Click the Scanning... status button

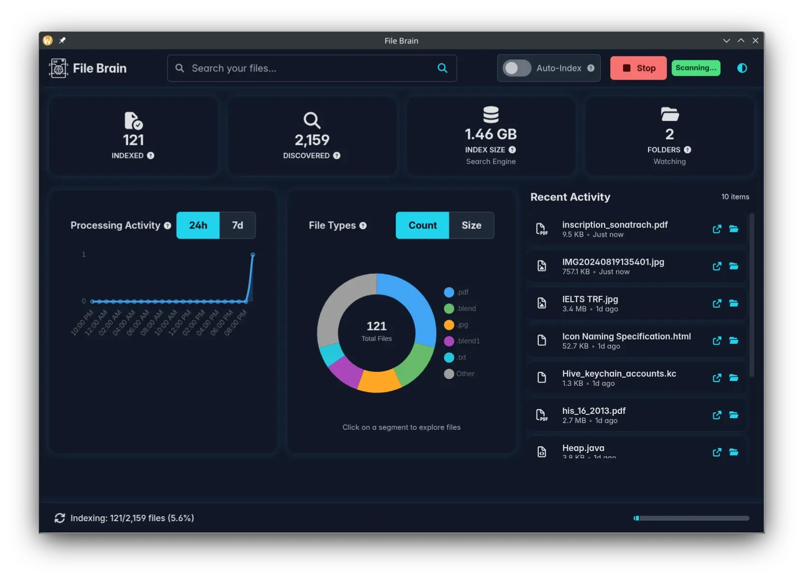tap(696, 68)
